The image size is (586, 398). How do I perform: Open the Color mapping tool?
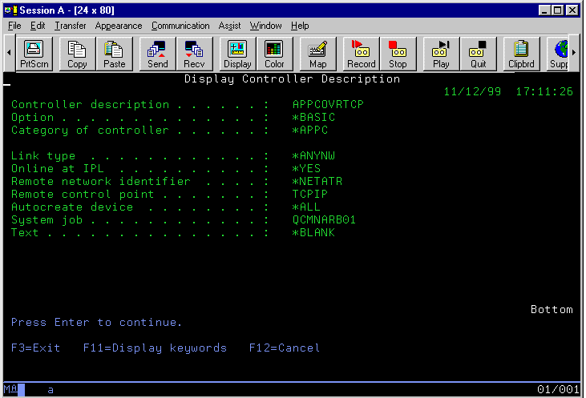click(x=274, y=54)
